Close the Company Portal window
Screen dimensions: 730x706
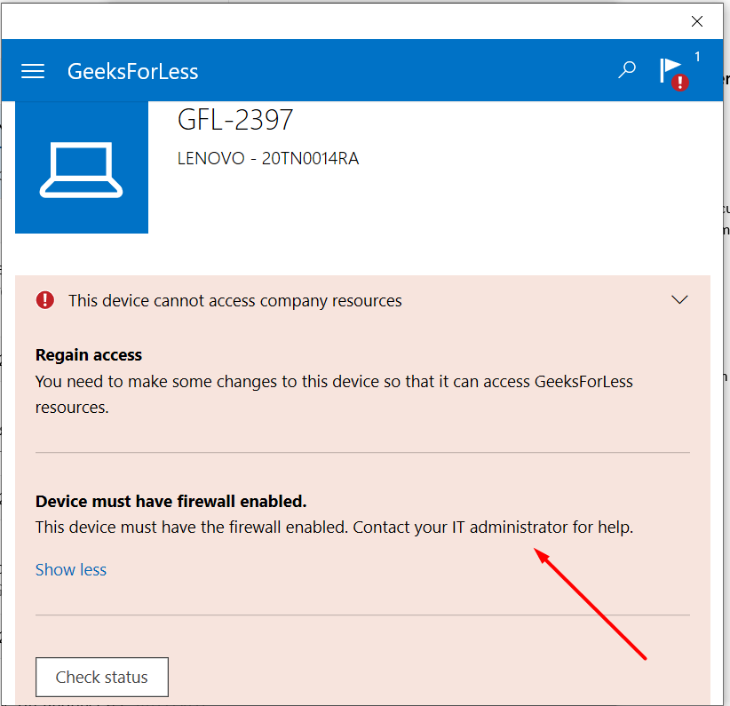[x=698, y=20]
